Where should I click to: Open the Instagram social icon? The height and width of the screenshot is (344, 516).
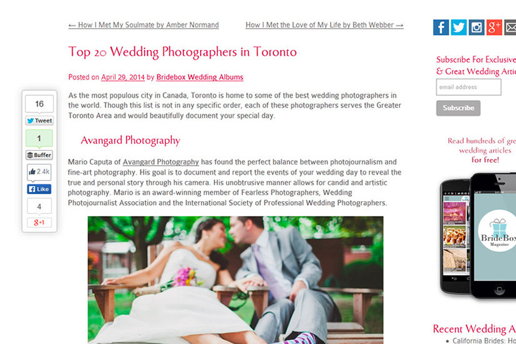pyautogui.click(x=476, y=28)
